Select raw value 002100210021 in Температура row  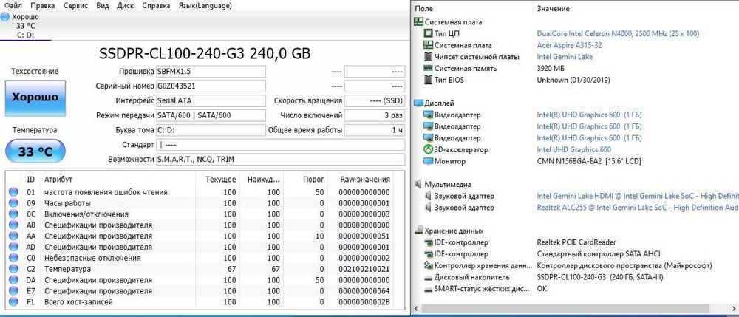[x=364, y=270]
